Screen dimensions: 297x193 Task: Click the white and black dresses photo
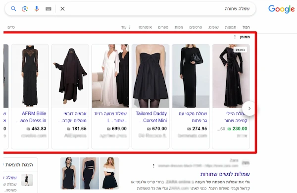point(110,76)
